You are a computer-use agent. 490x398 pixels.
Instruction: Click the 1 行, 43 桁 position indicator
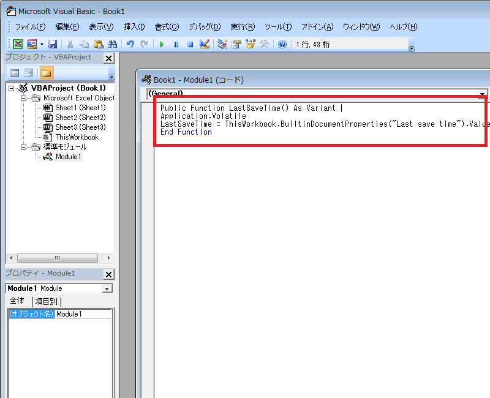tap(313, 44)
